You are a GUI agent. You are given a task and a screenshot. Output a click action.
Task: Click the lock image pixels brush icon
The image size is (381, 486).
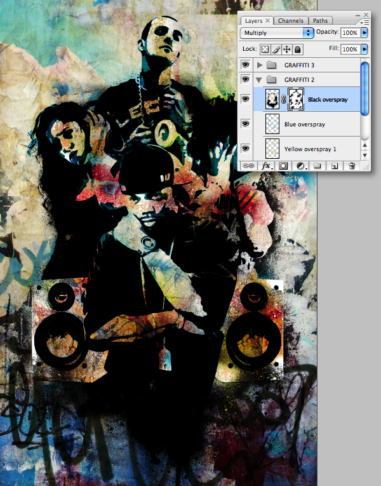276,49
